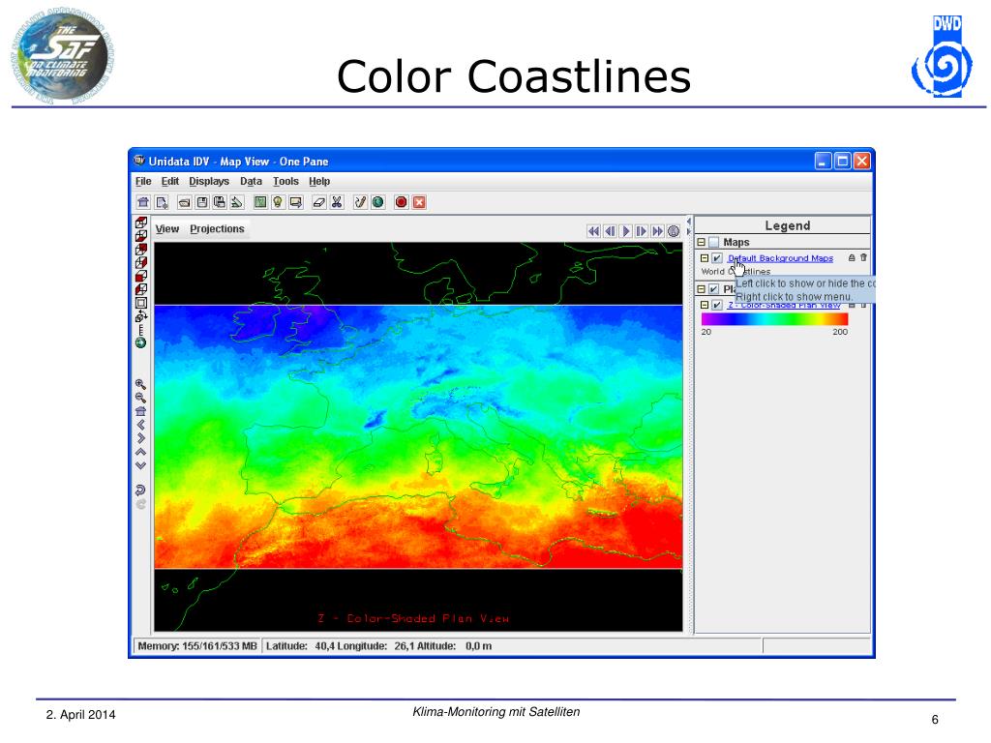Click the stacked floppy disks save-as icon
Viewport: 991px width, 743px height.
220,202
